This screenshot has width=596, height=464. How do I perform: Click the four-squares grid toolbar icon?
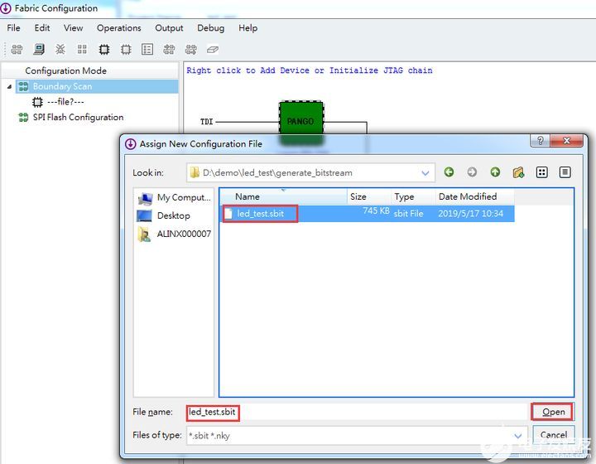82,50
